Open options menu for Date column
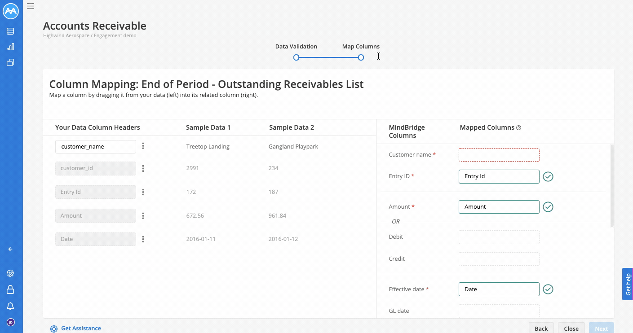 143,239
